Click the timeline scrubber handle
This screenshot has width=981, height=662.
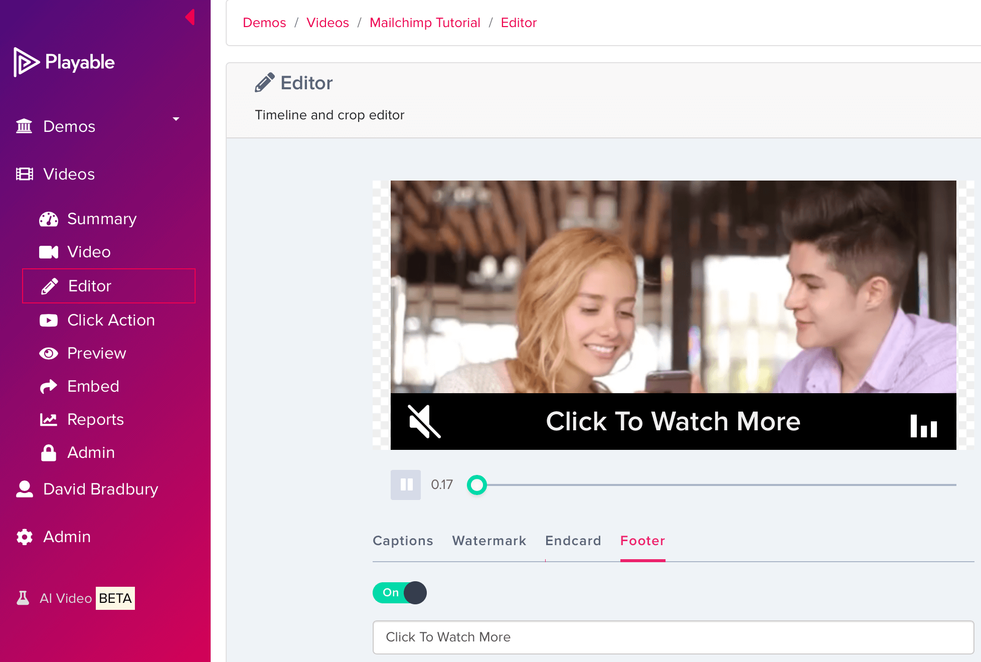[477, 485]
